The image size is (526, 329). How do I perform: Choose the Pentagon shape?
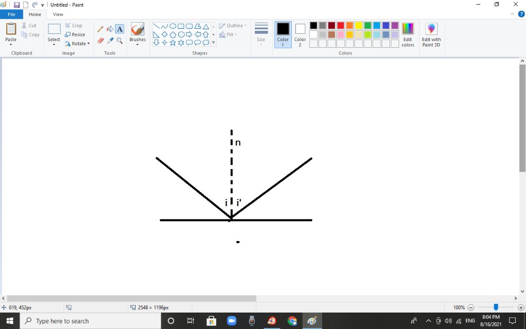(x=173, y=34)
